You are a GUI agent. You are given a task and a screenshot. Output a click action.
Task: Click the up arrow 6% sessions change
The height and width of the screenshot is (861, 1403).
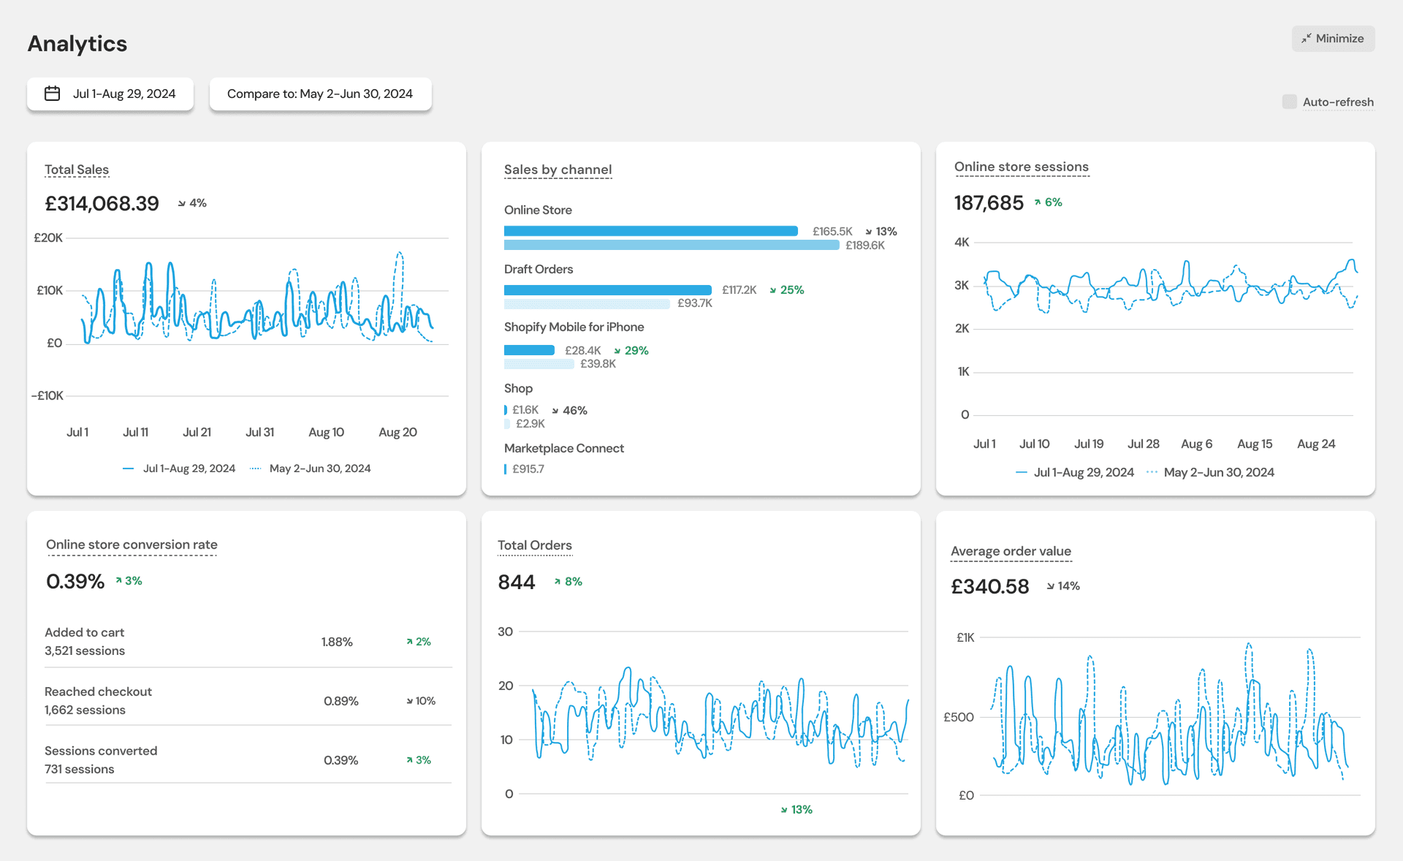click(x=1048, y=202)
